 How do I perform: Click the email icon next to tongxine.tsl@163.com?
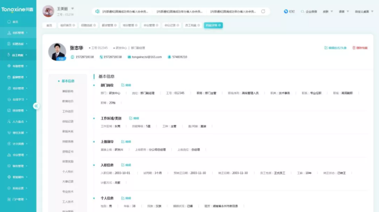pyautogui.click(x=129, y=57)
